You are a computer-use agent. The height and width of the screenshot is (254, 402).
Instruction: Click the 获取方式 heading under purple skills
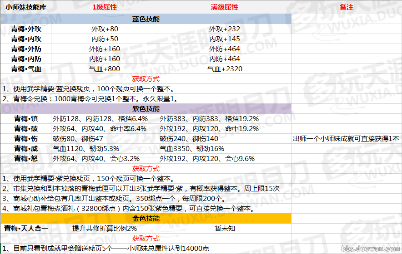(146, 169)
